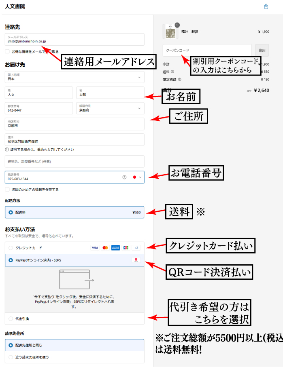The height and width of the screenshot is (367, 283).
Task: Select the 配送料 ¥550 shipping radio button
Action: pos(11,212)
